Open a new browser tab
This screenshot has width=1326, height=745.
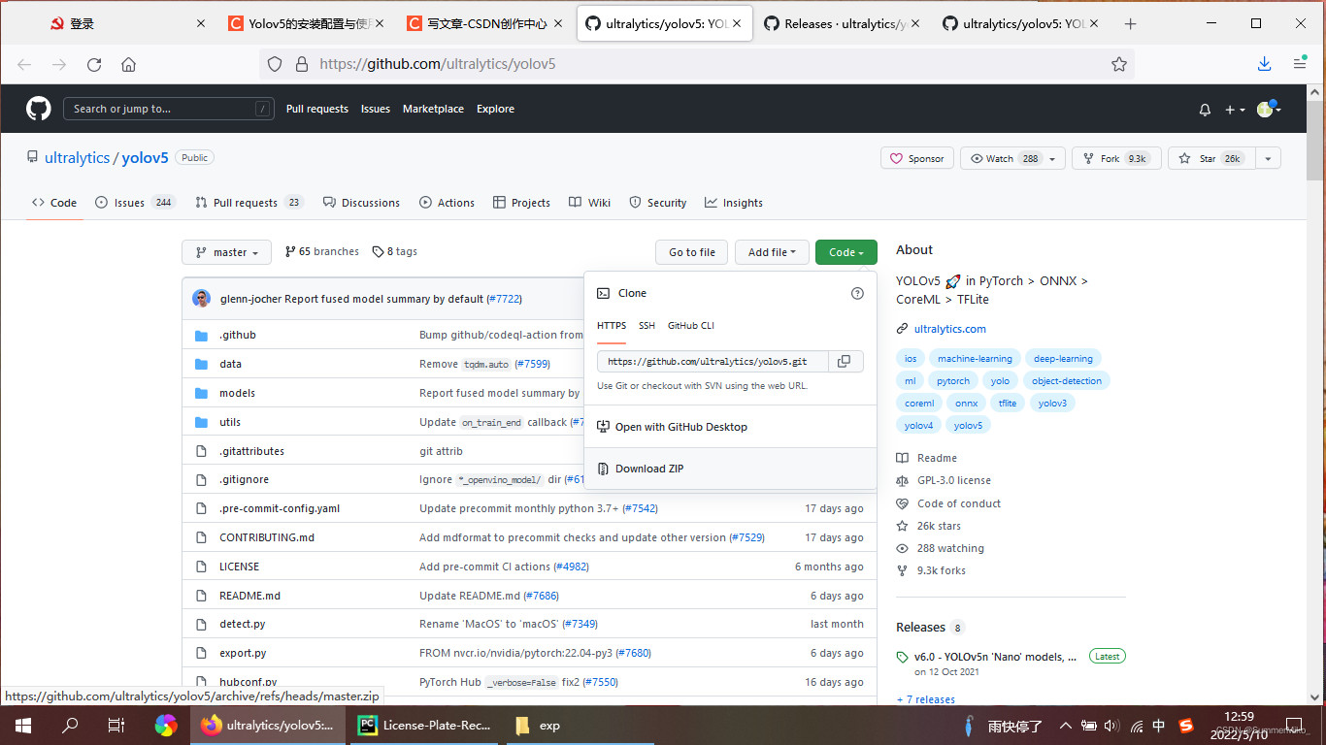(1130, 23)
